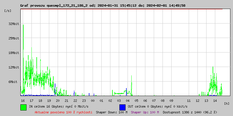
Task: Click the graph title 'Graf provozu quesmpl_172_21_186_2'
Action: (x=55, y=6)
